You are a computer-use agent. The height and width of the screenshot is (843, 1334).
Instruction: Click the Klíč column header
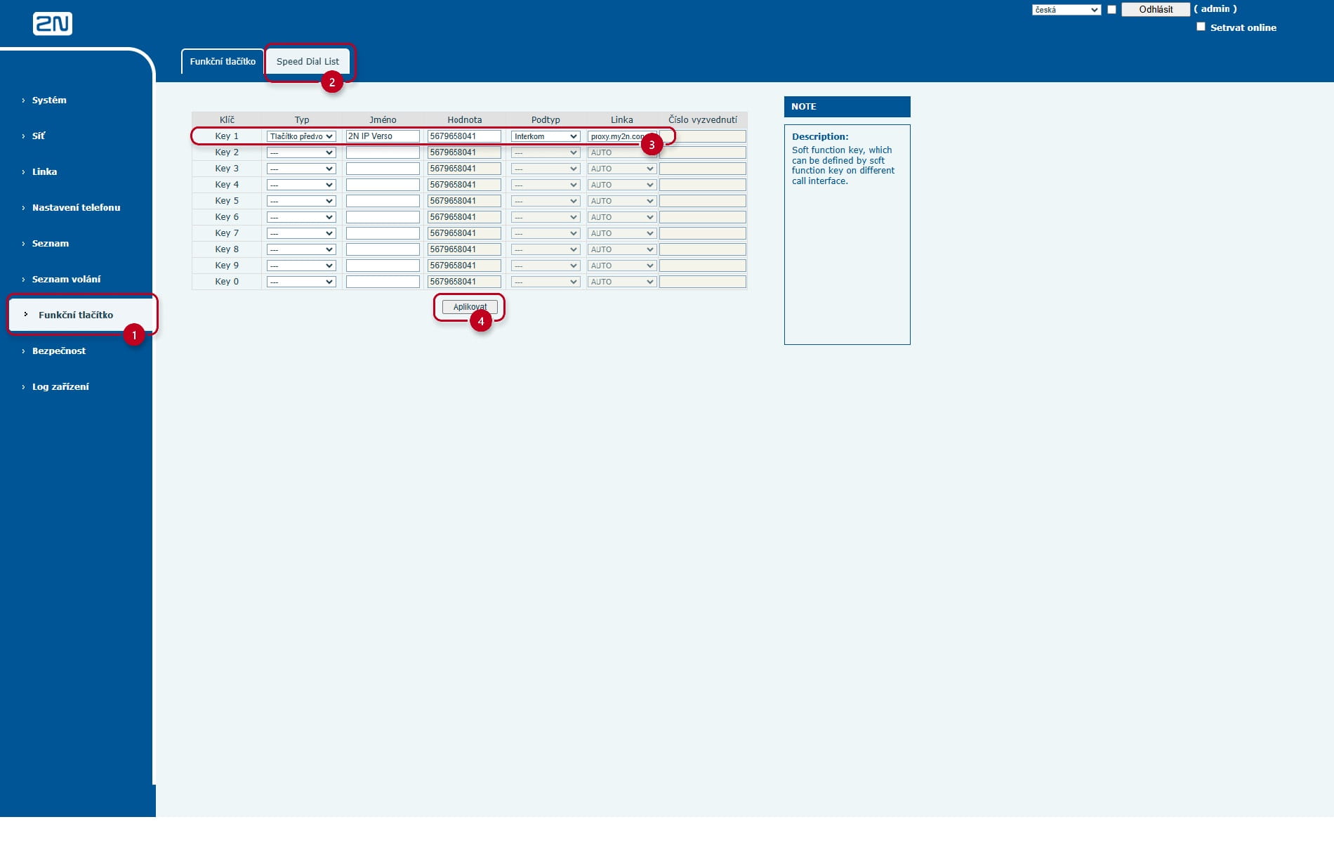(227, 119)
